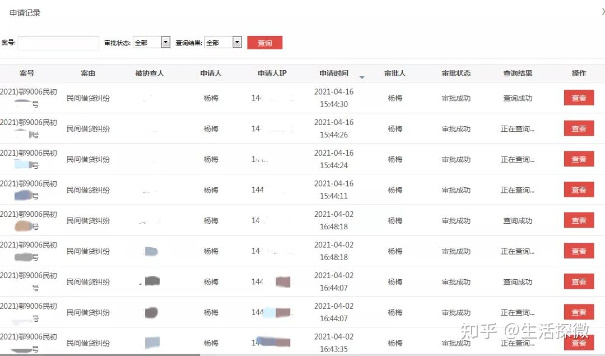
Task: Click 查看 for the 15:44:30 application row
Action: coord(579,98)
